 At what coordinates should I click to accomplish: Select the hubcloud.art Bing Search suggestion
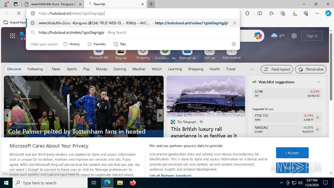pos(133,32)
